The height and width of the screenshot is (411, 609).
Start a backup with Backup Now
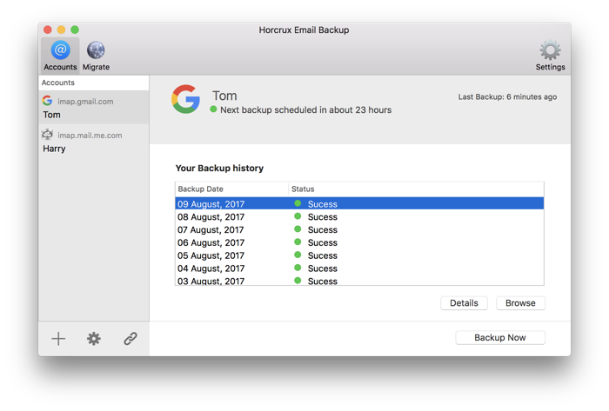pyautogui.click(x=500, y=337)
